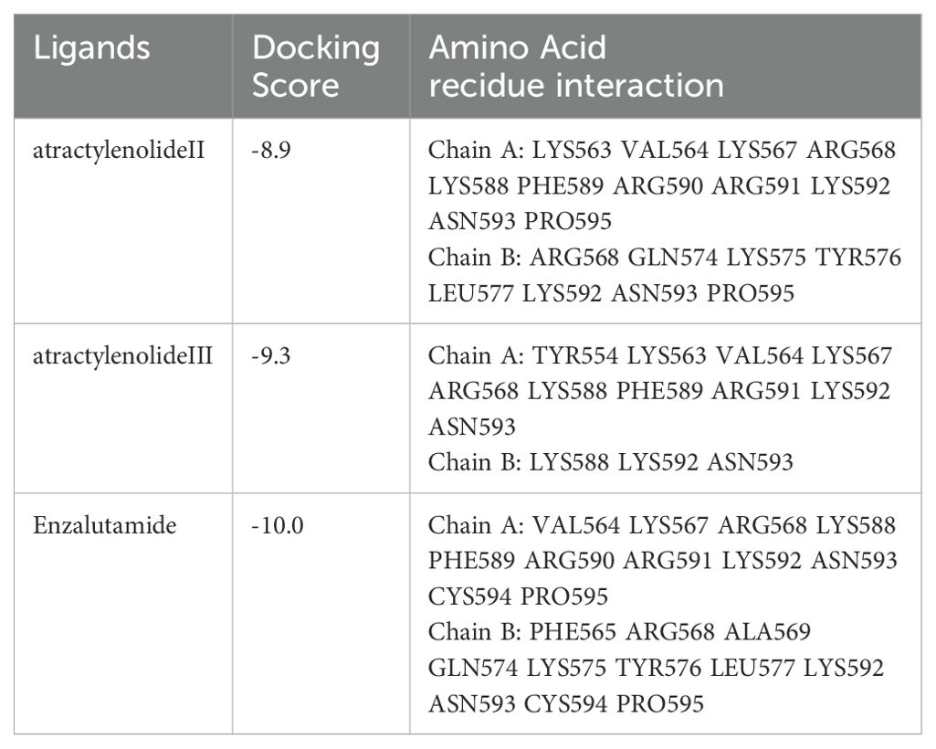Click ASN593 CYS594 PRO595 final line
Image resolution: width=936 pixels, height=749 pixels.
pyautogui.click(x=566, y=703)
